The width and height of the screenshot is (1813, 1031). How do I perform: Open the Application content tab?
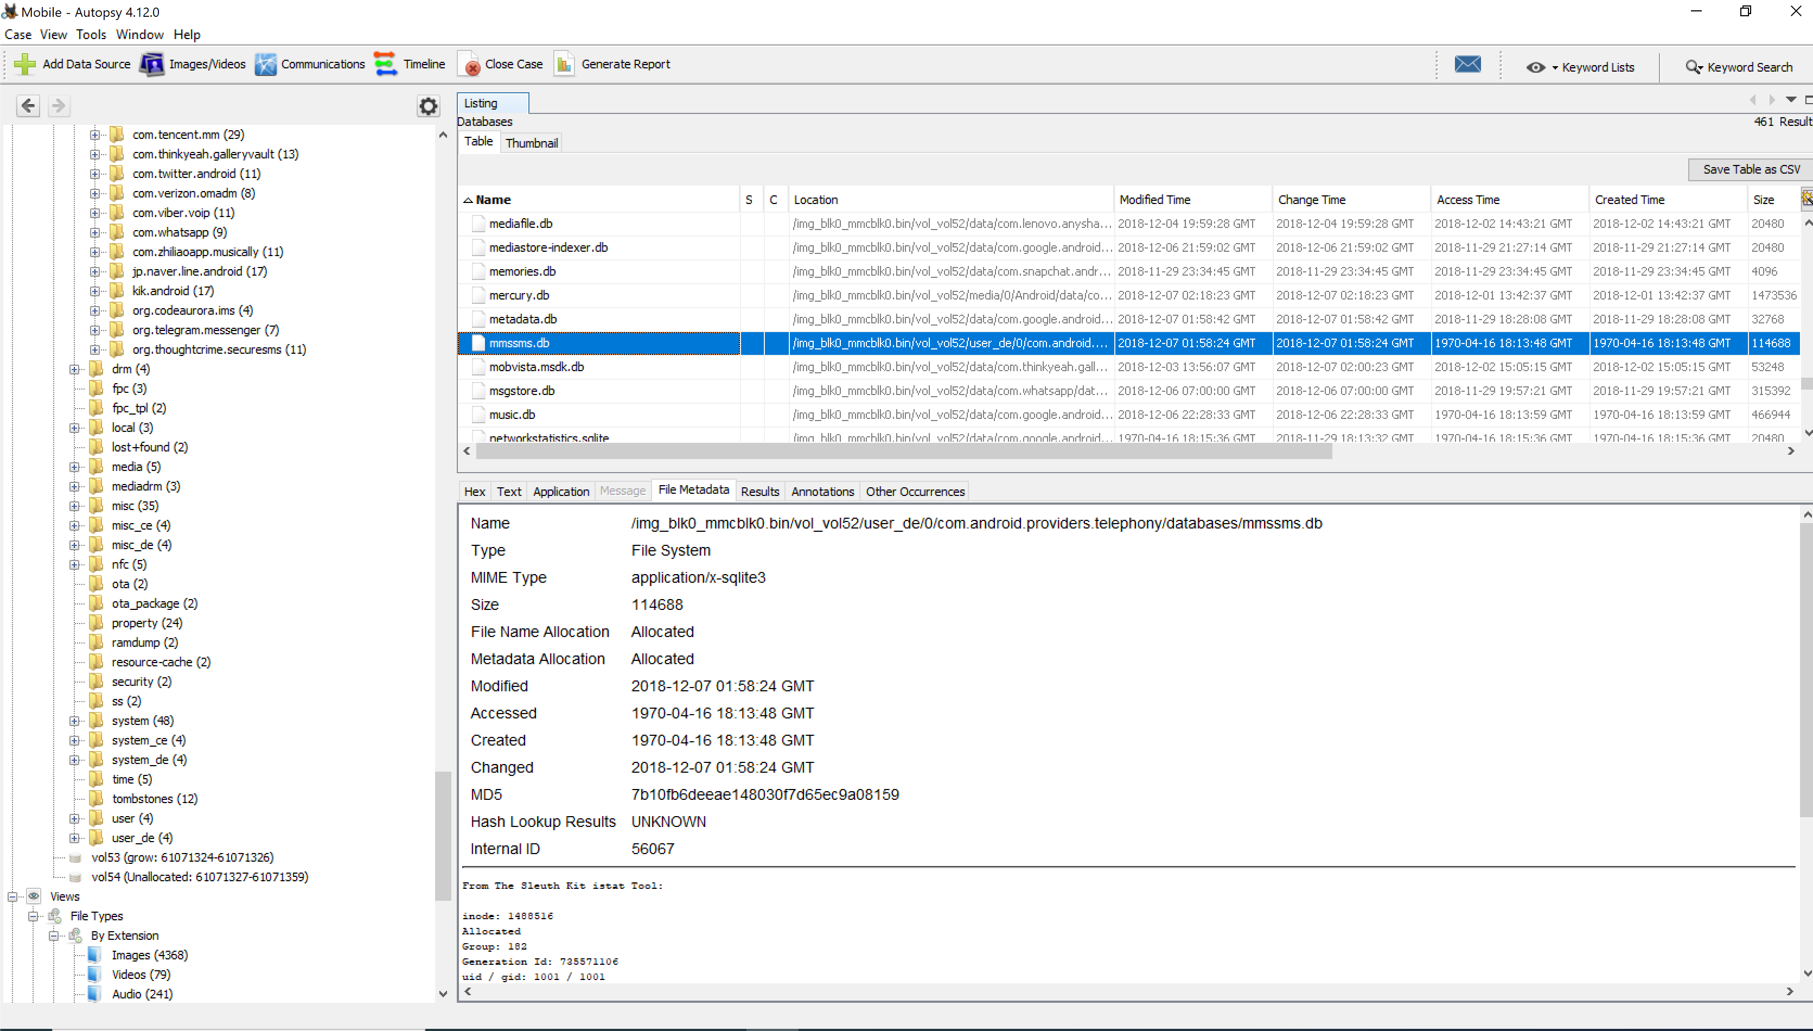tap(561, 492)
